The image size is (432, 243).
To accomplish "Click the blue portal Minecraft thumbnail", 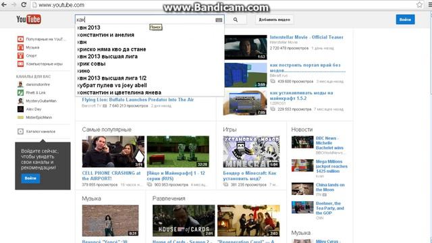I will point(246,75).
